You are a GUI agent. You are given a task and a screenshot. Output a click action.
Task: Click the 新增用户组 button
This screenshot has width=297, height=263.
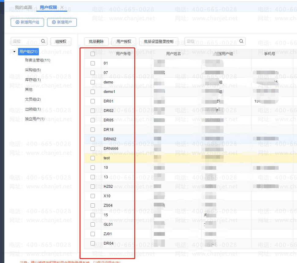click(x=27, y=22)
